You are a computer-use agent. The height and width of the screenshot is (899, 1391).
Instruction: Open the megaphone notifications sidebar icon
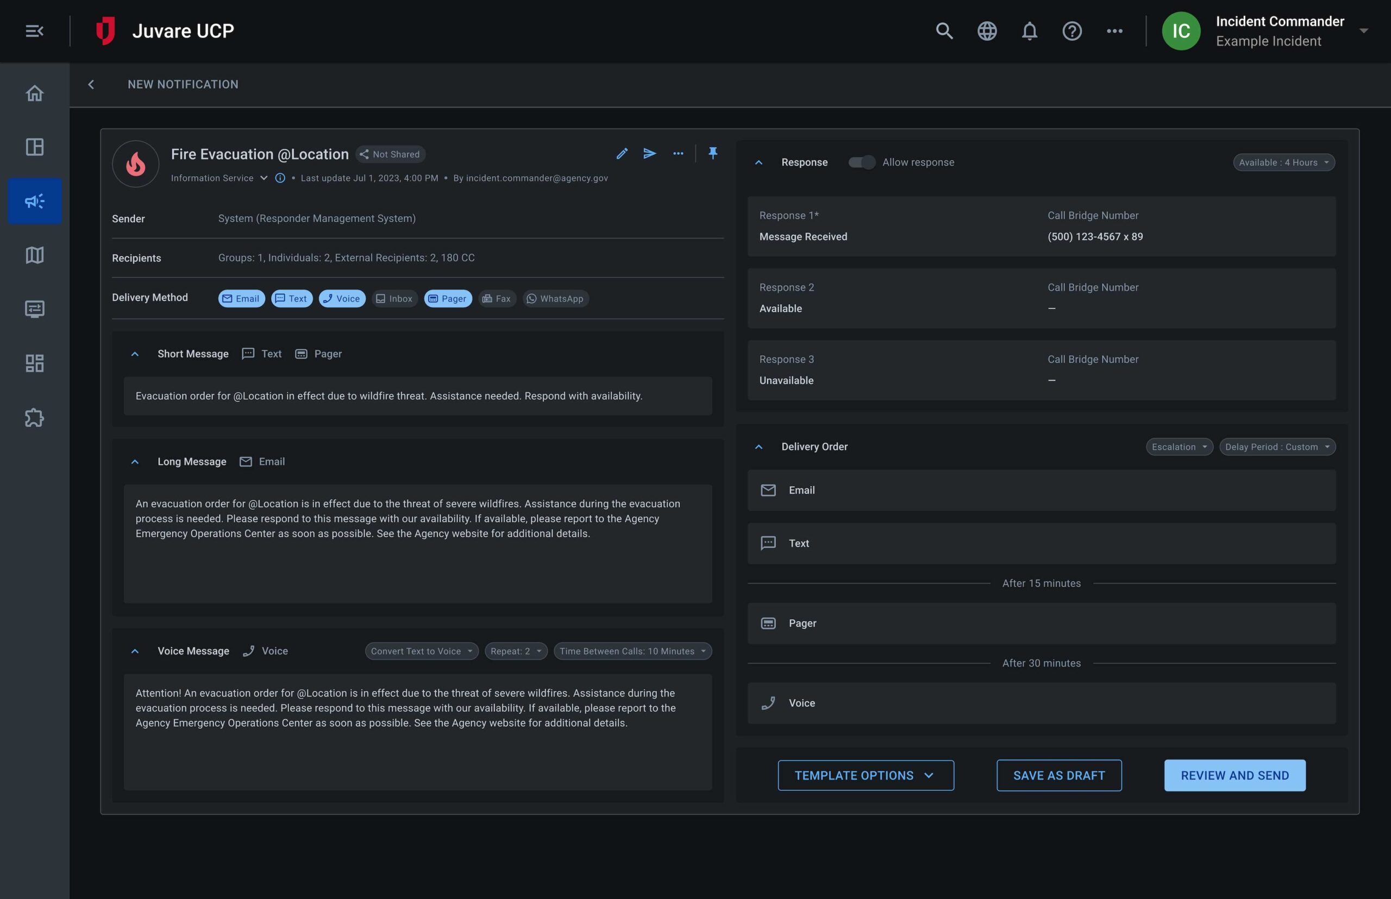tap(34, 202)
